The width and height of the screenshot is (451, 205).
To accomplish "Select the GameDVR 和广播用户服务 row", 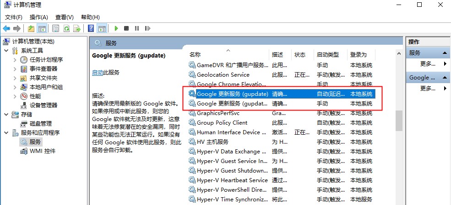I will click(x=282, y=65).
